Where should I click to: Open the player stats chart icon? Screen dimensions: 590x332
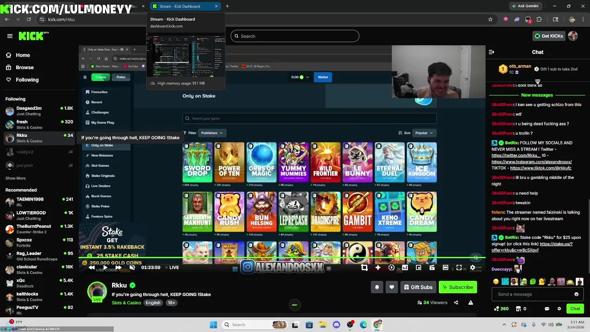405,267
